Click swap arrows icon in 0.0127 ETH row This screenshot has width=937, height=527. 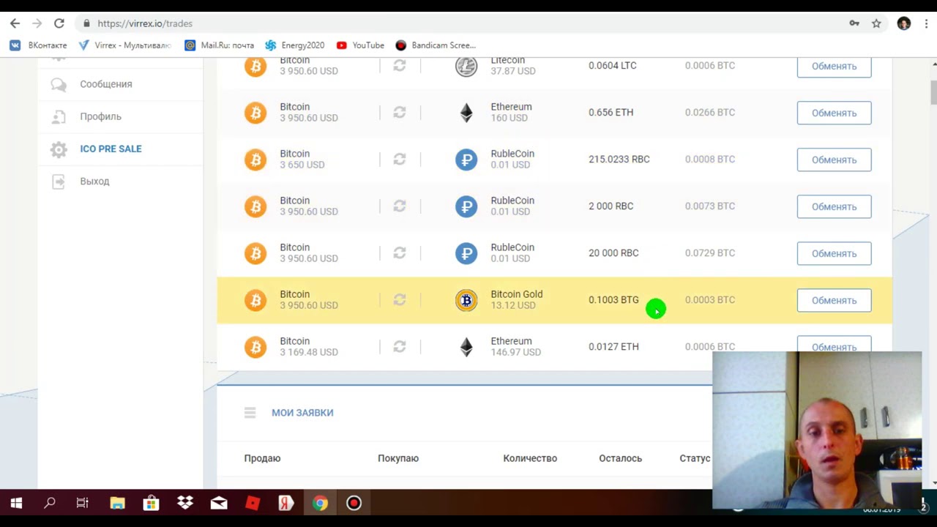[399, 347]
